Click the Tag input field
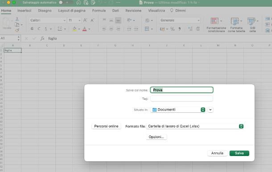This screenshot has height=172, width=272. 181,98
